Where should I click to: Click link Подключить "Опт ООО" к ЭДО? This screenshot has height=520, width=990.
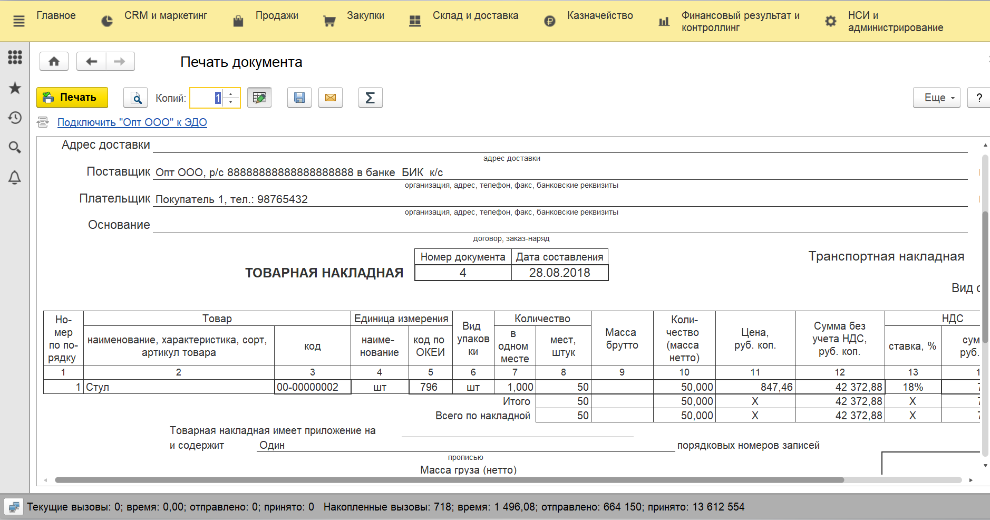[132, 122]
